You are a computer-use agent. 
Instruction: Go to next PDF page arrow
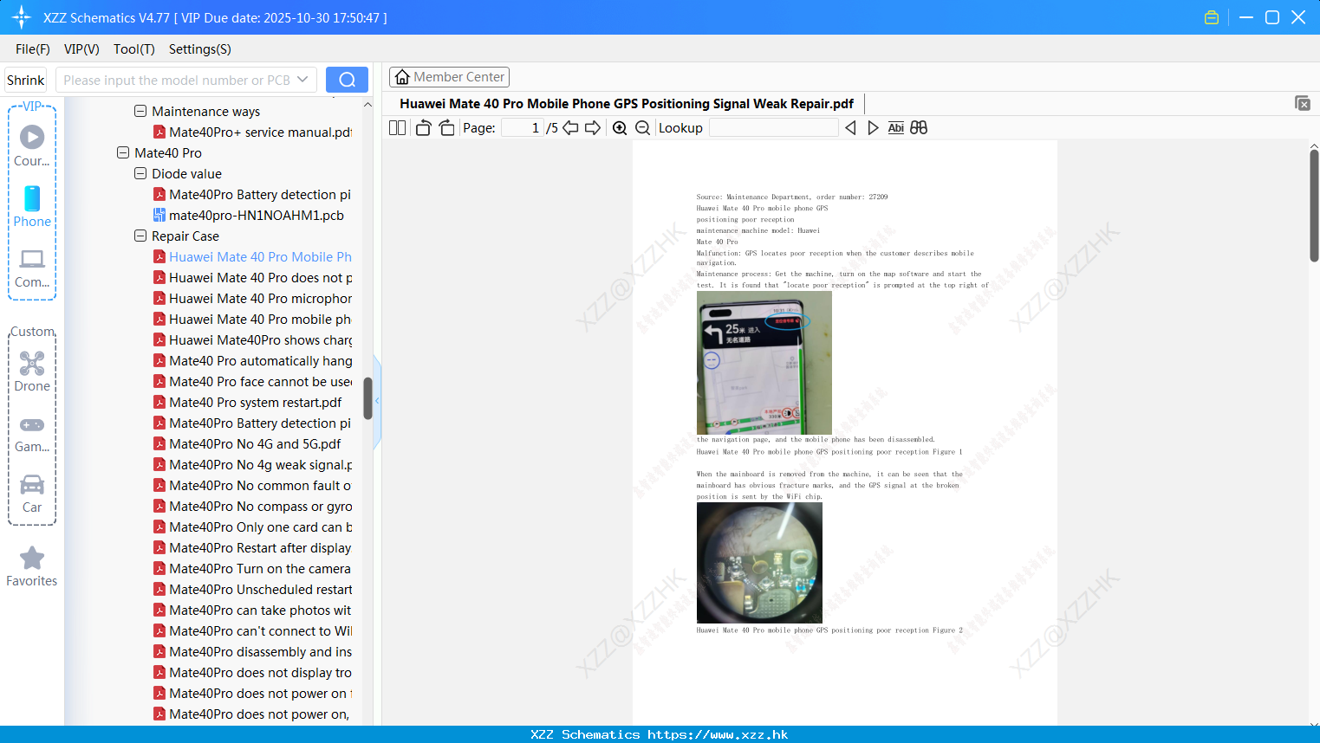coord(593,128)
